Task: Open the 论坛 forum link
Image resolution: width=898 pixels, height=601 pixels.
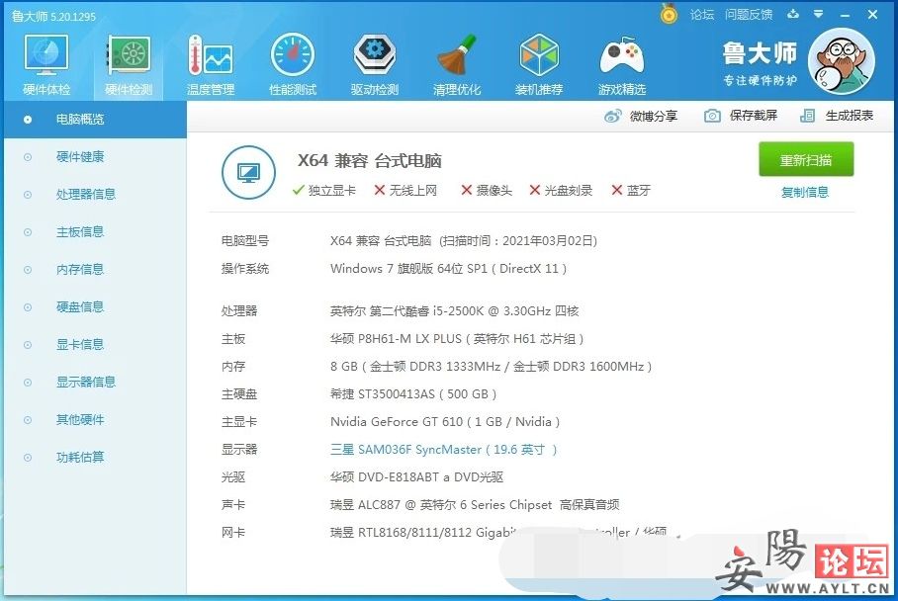Action: click(702, 14)
